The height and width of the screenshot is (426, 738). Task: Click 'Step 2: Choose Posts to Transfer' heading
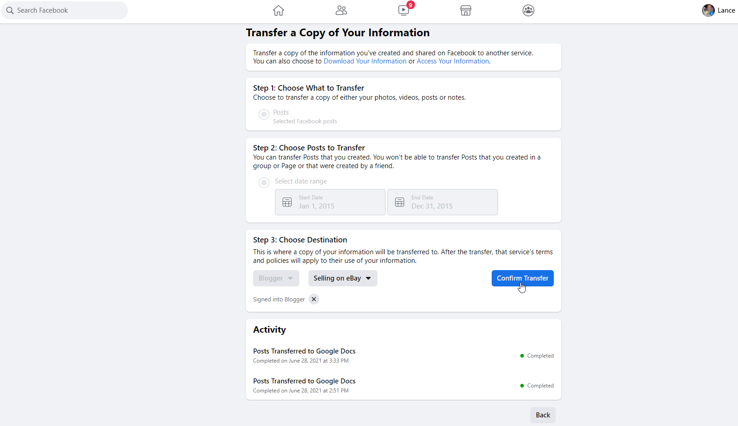[309, 148]
